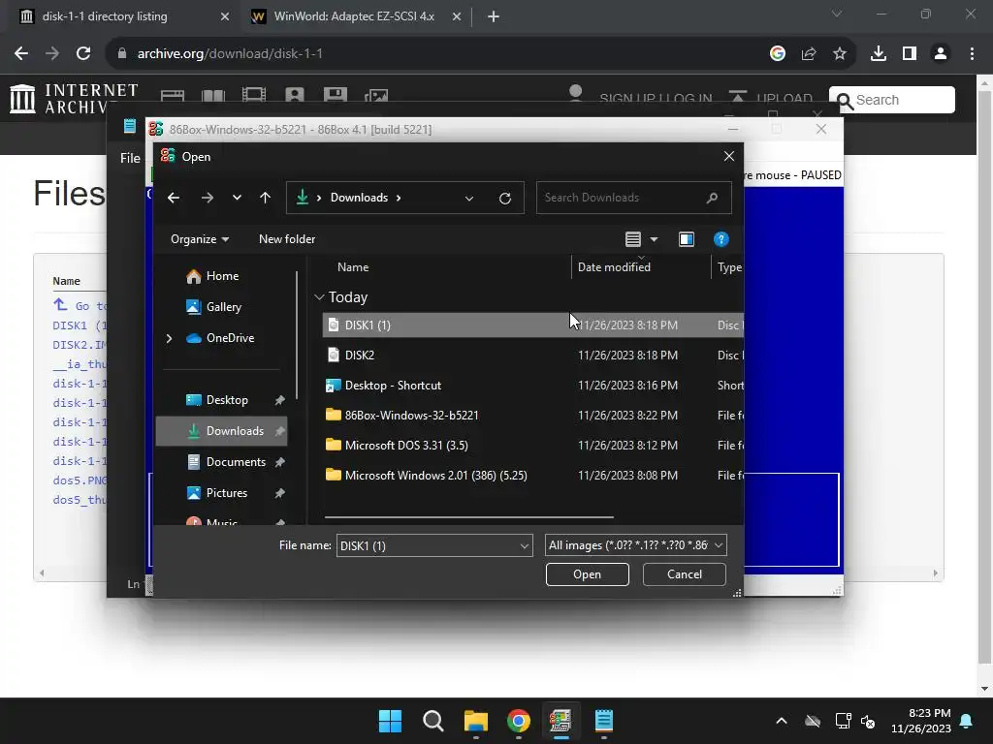Go back in Chrome
The width and height of the screenshot is (993, 744).
click(21, 54)
